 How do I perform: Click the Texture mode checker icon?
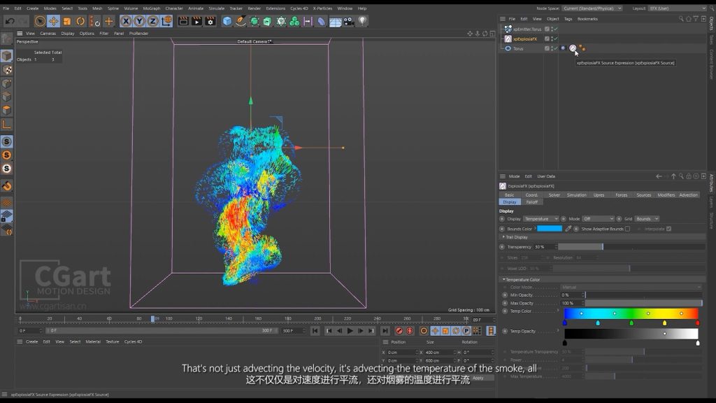(x=7, y=70)
